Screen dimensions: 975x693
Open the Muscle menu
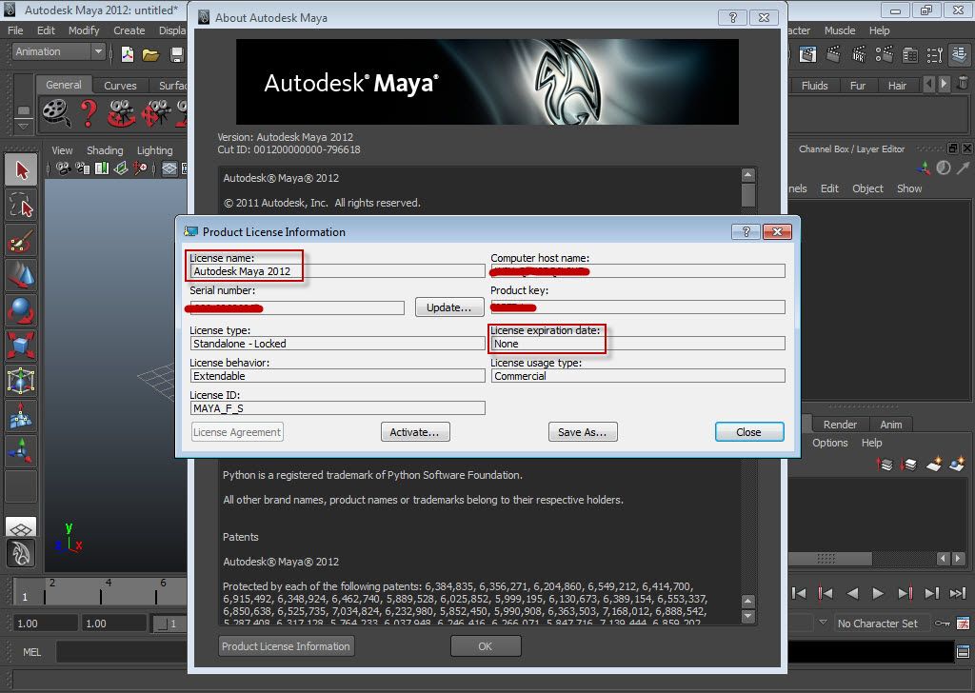(840, 30)
